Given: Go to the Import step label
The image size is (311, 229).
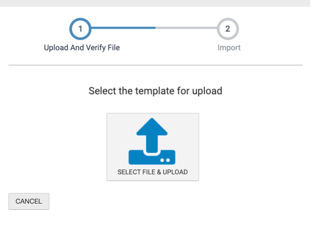Looking at the screenshot, I should [229, 48].
